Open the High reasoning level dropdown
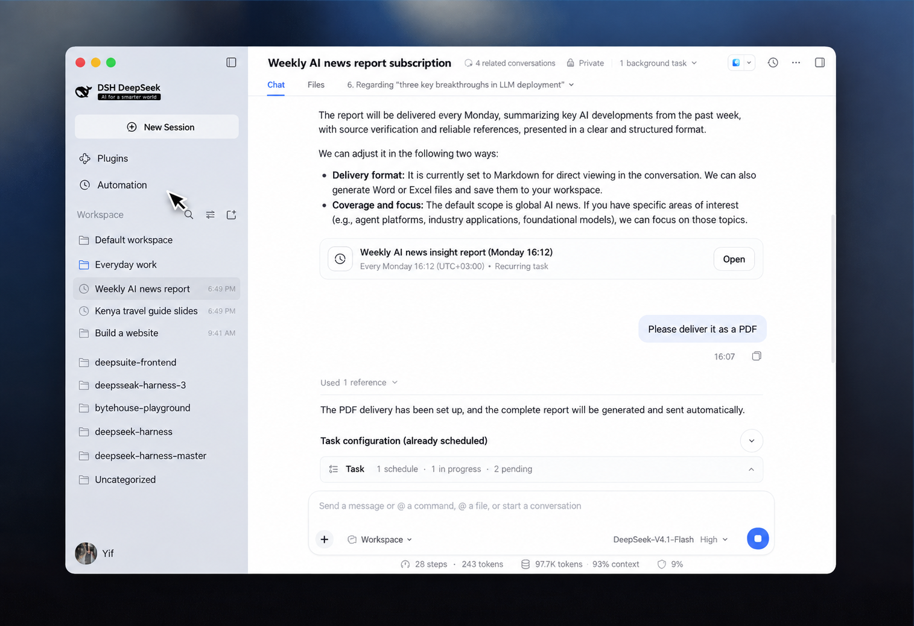 pos(714,540)
